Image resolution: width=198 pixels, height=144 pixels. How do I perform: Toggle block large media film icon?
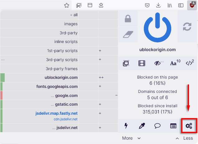(x=142, y=63)
